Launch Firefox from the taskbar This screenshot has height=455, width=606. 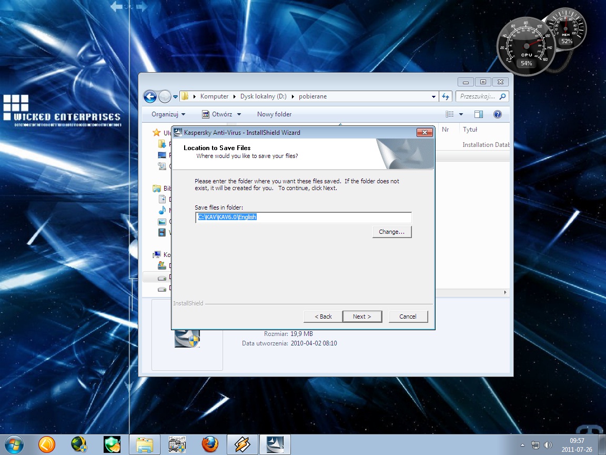(210, 444)
